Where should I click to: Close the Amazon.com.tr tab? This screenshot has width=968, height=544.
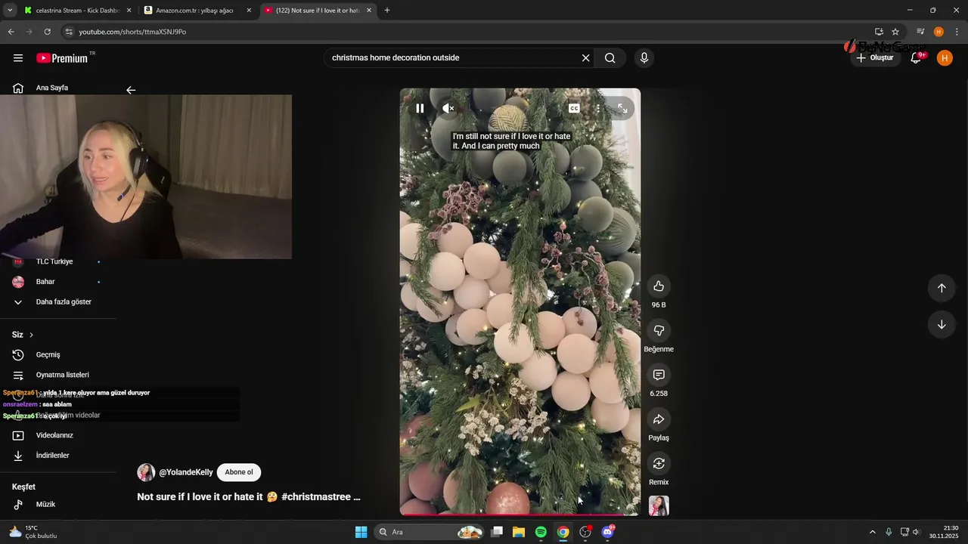pyautogui.click(x=249, y=11)
